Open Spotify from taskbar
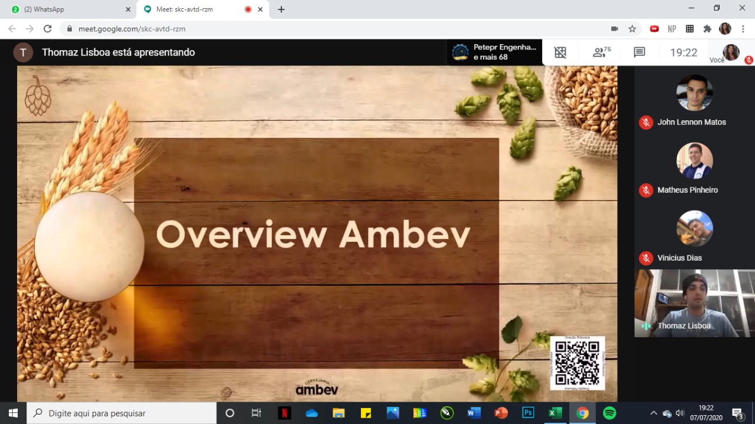755x424 pixels. [610, 413]
